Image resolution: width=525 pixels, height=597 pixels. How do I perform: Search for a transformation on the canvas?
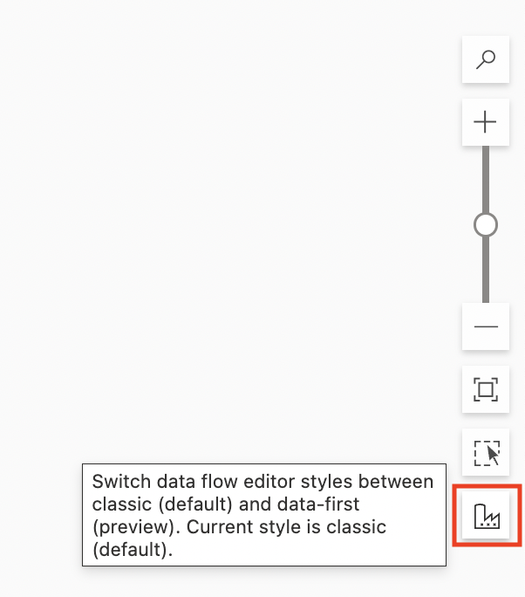486,59
